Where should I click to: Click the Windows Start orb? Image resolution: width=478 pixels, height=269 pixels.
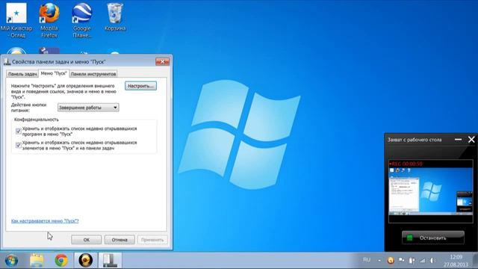[12, 261]
